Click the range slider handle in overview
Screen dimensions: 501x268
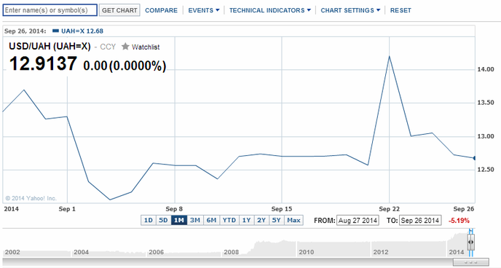(470, 242)
